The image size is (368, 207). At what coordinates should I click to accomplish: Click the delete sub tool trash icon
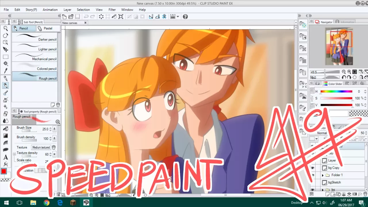tap(58, 105)
